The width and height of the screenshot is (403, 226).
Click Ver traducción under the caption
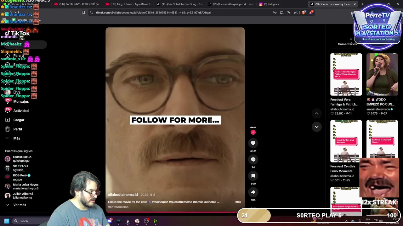point(118,207)
